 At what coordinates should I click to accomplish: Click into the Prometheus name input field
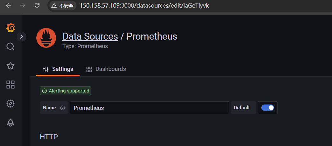pos(150,108)
